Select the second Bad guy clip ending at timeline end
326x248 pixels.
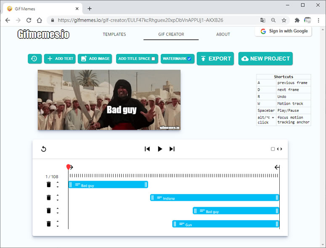(236, 211)
